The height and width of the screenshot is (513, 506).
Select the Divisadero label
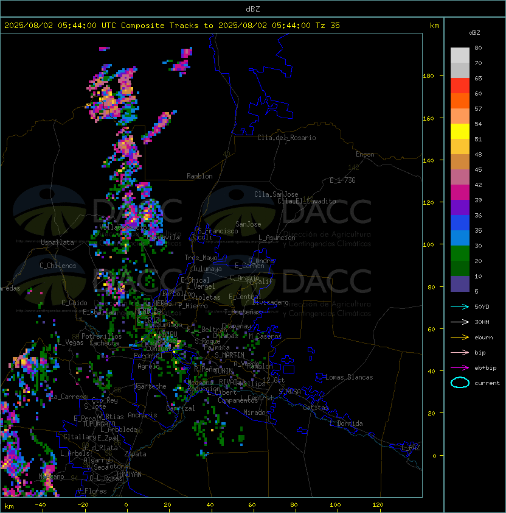tap(270, 302)
